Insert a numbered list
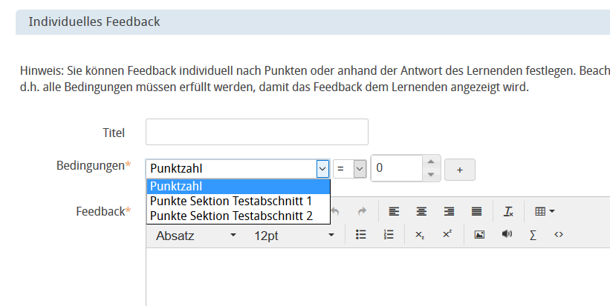The height and width of the screenshot is (306, 610). [x=388, y=234]
